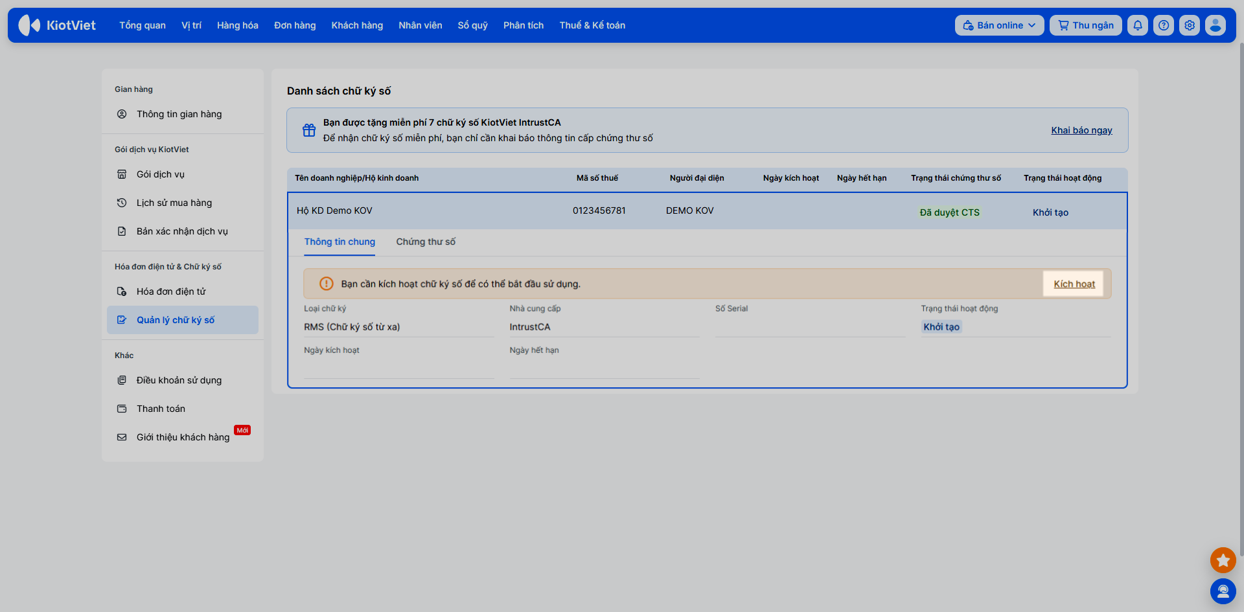Click the gift icon in promo banner
Image resolution: width=1244 pixels, height=612 pixels.
309,130
